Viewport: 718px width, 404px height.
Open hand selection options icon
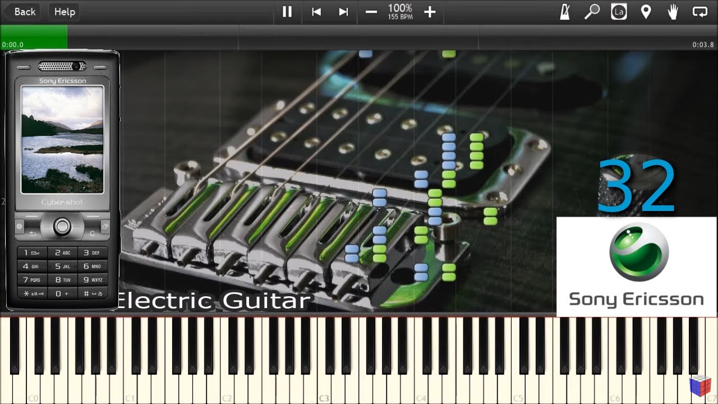point(673,12)
